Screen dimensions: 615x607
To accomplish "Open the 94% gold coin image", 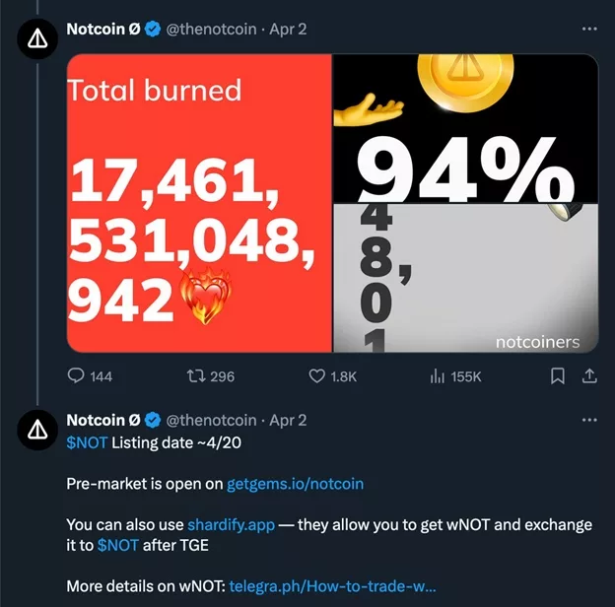I will [x=465, y=128].
